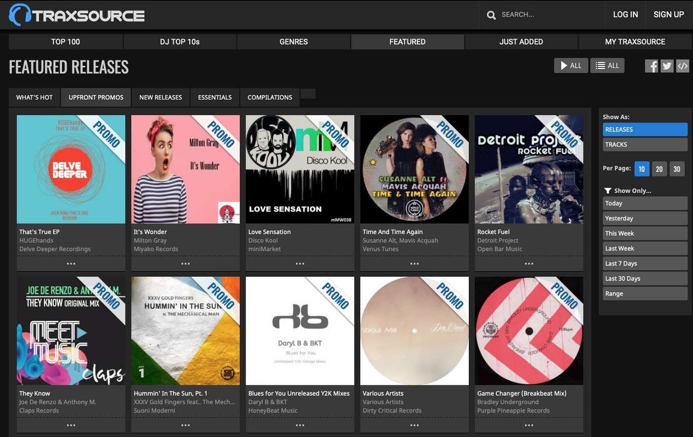Open the embed code icon

point(683,66)
